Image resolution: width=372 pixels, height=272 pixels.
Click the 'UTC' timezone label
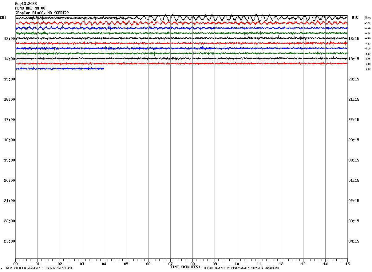355,17
